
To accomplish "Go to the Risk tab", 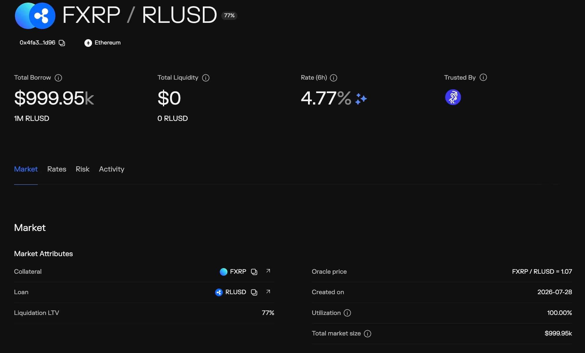I will pyautogui.click(x=82, y=169).
